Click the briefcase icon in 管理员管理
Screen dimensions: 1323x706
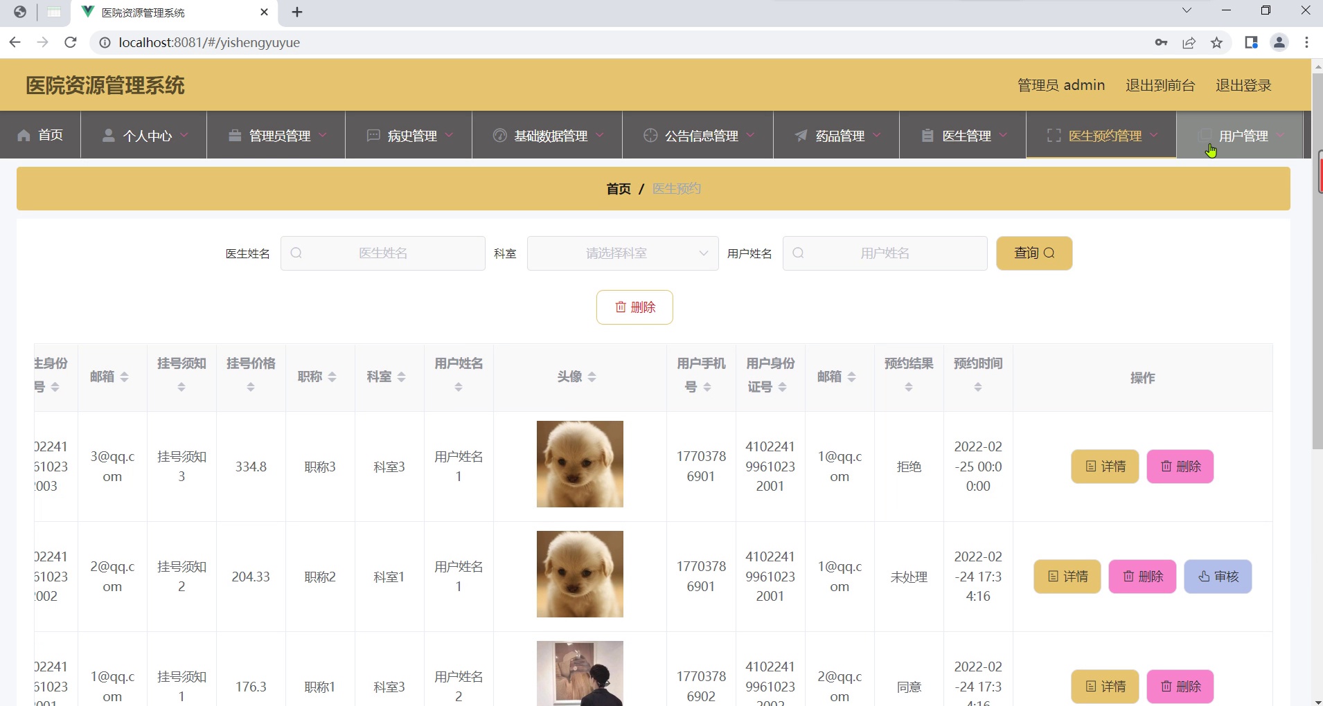pos(235,135)
